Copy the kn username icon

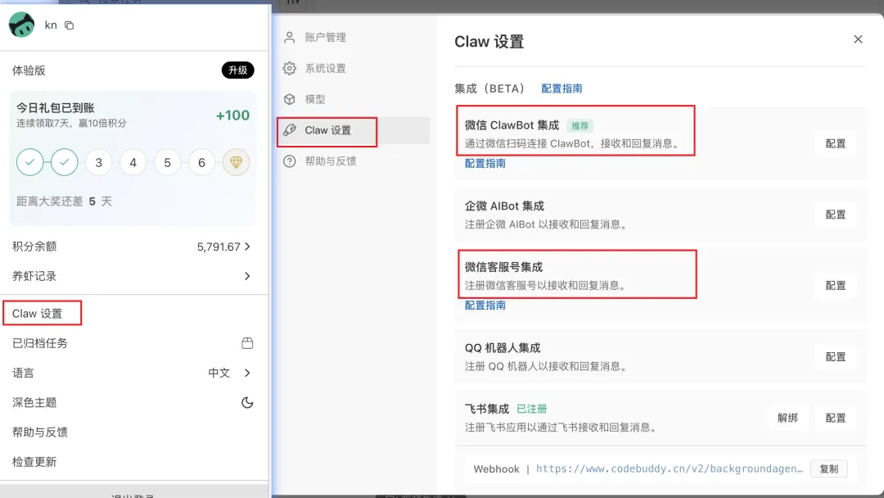(x=70, y=25)
